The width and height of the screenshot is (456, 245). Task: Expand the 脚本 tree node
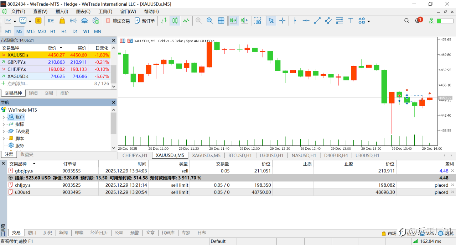[x=4, y=139]
